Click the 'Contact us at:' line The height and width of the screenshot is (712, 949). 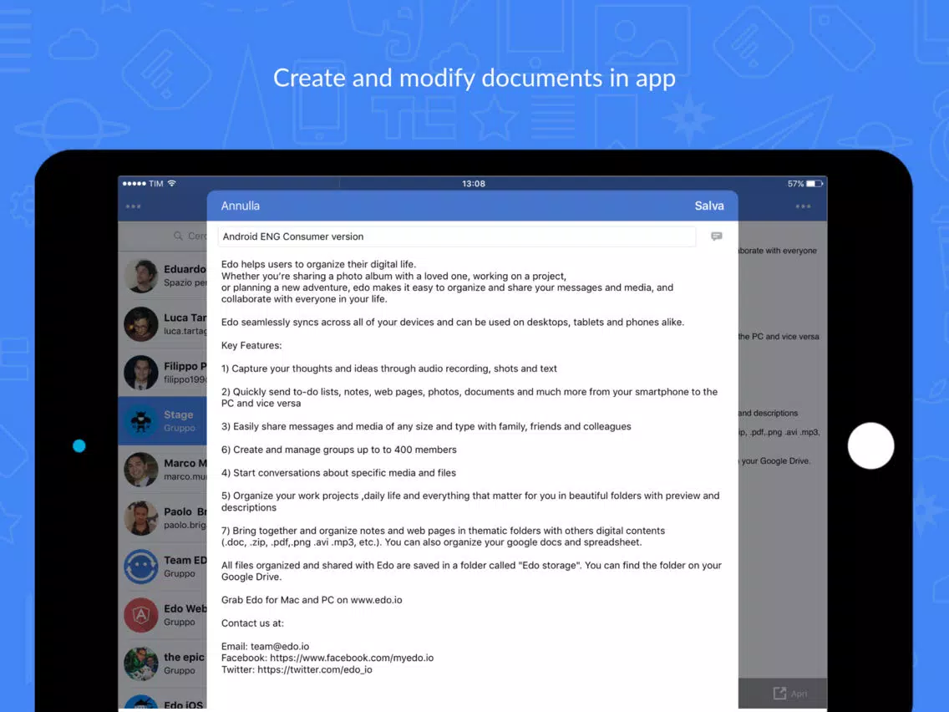[x=252, y=623]
